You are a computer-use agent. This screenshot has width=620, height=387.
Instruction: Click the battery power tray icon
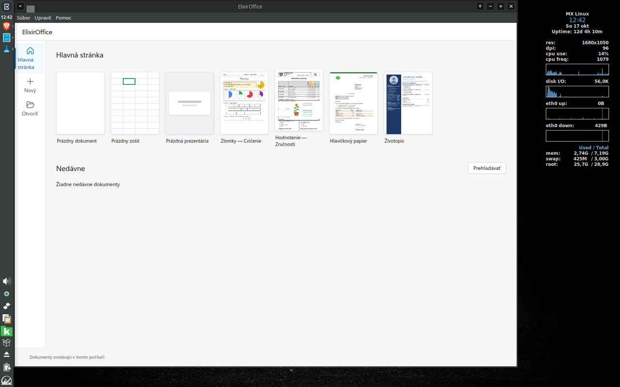coord(7,368)
